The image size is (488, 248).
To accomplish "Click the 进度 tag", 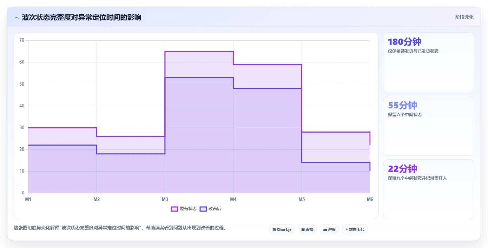I will [329, 229].
